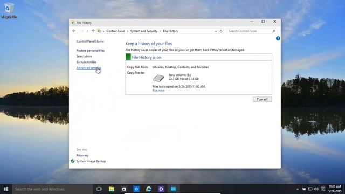The width and height of the screenshot is (345, 194).
Task: Click the Search the web and Windows box
Action: (52, 189)
